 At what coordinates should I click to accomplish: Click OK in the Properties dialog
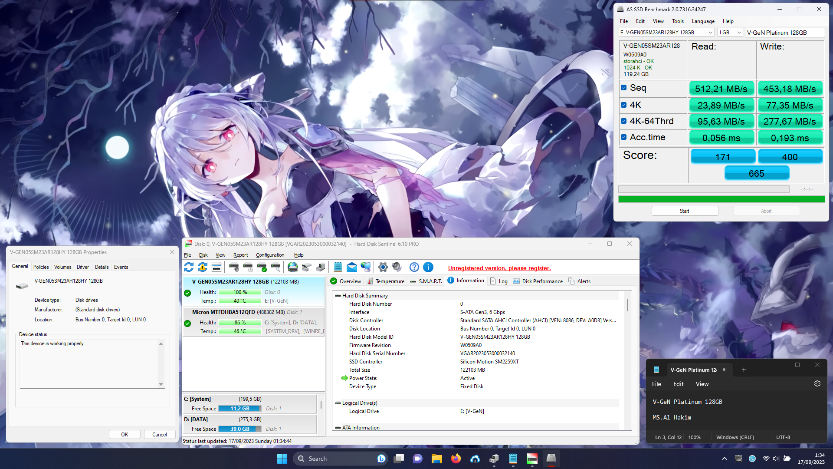click(x=125, y=434)
